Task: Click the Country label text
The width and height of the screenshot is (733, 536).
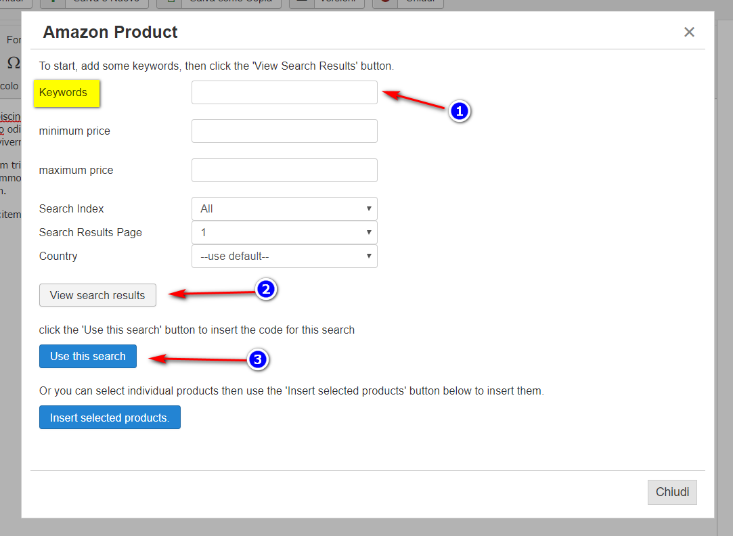Action: point(58,256)
